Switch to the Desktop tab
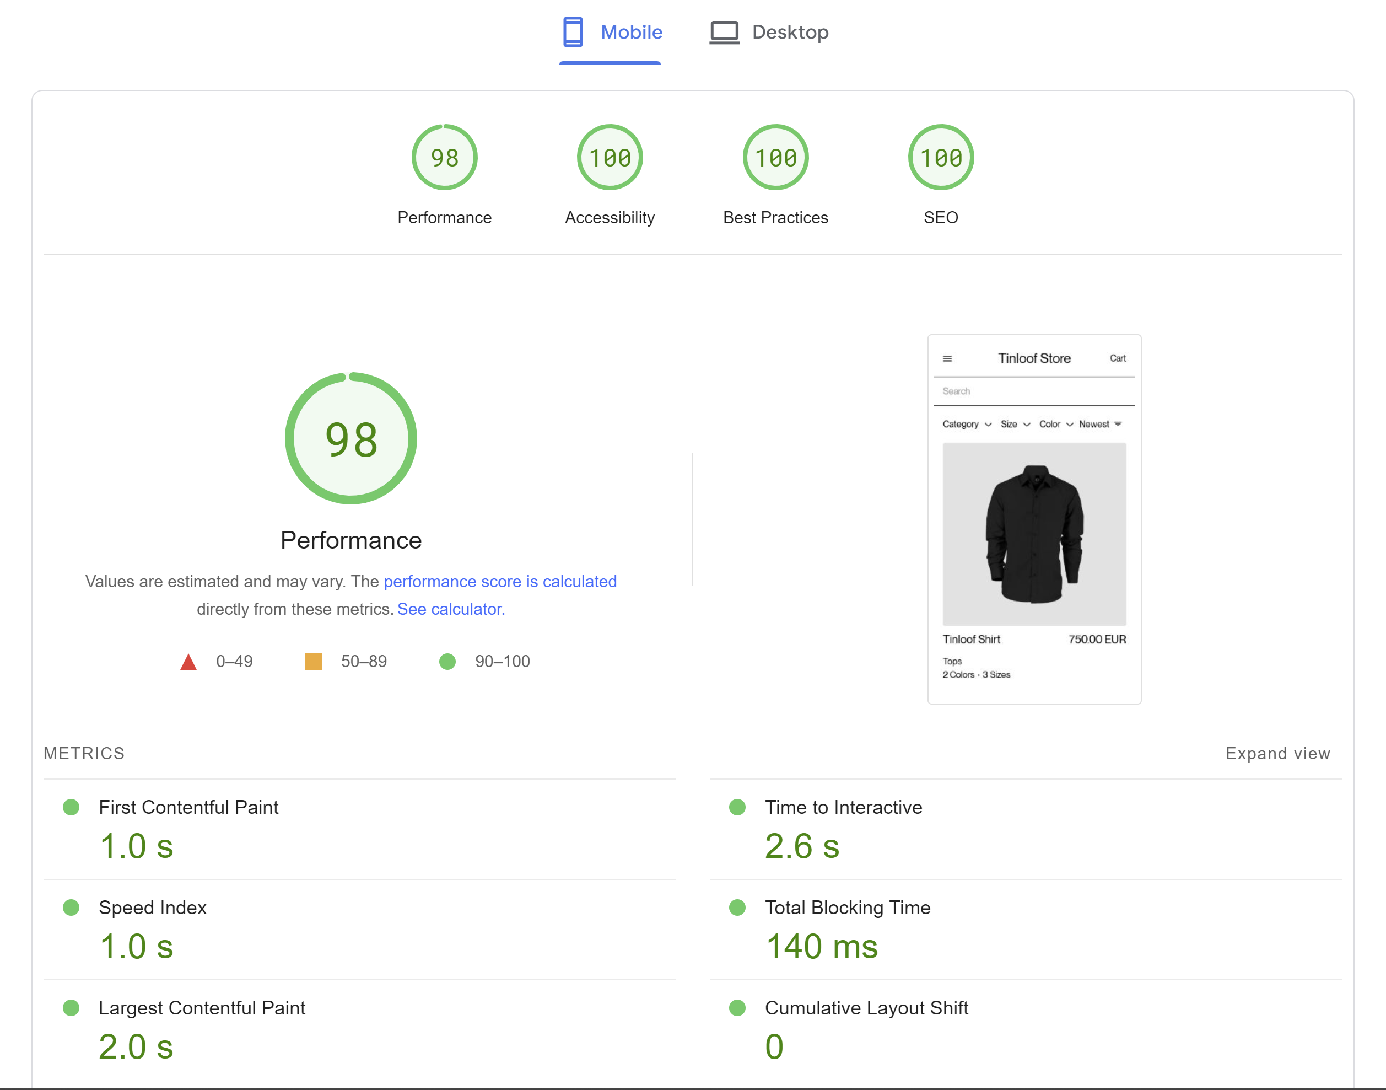This screenshot has height=1090, width=1386. (x=790, y=33)
